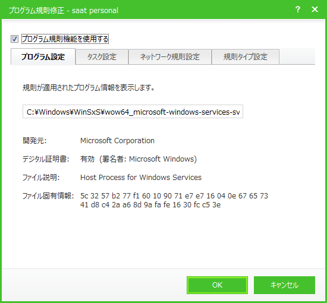
Task: Close the プログラム規則修正 dialog
Action: coord(315,10)
